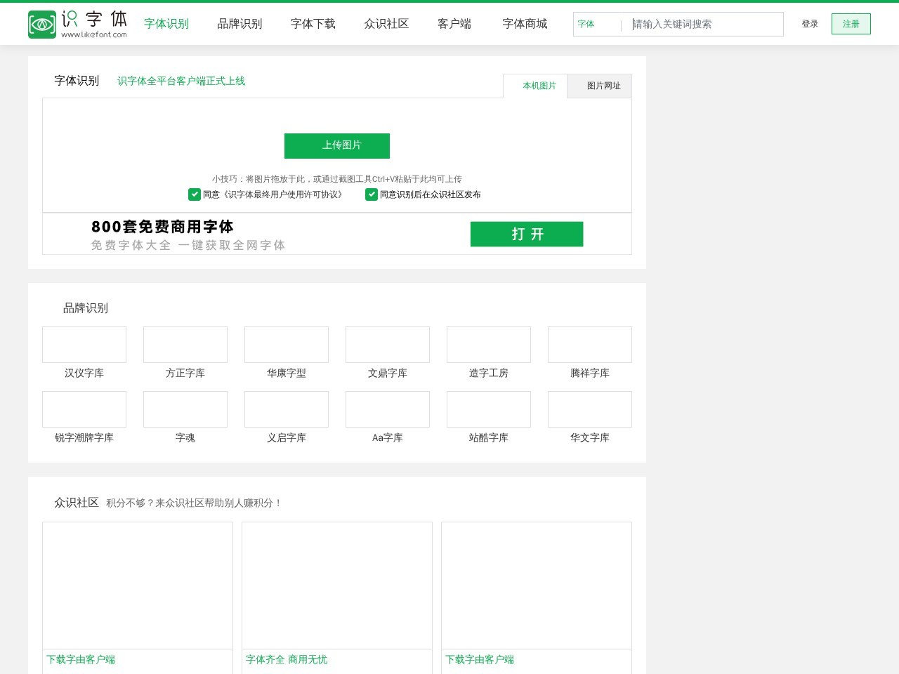Go to 字体下载 in navigation
Image resolution: width=899 pixels, height=674 pixels.
[313, 24]
